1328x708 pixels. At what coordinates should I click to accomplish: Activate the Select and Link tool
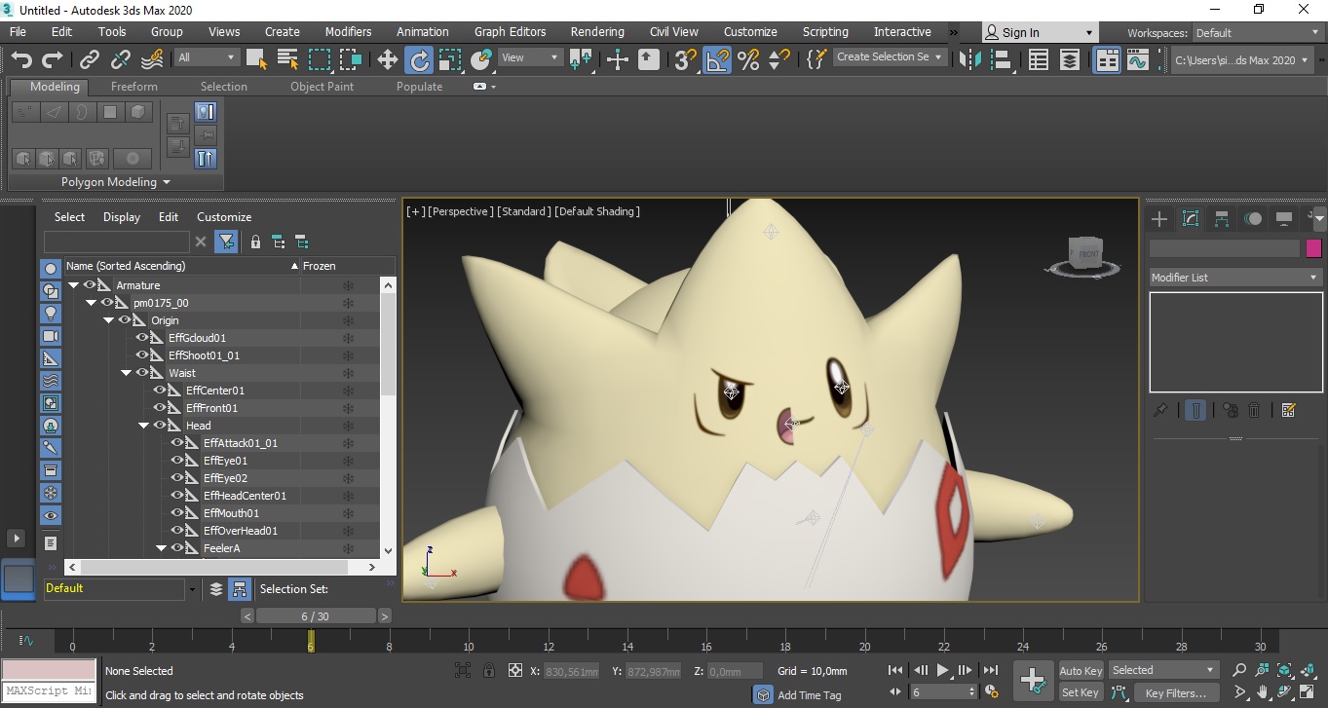coord(90,60)
